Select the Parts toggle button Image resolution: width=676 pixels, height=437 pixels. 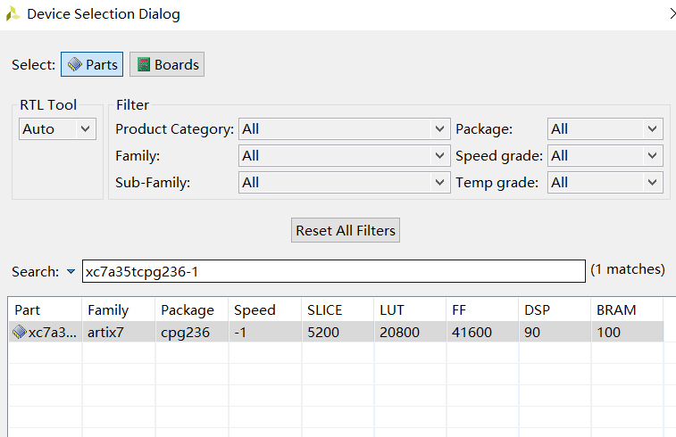pyautogui.click(x=92, y=64)
